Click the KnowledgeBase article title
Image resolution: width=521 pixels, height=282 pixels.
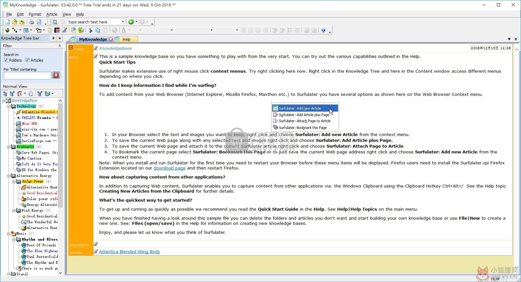click(115, 48)
